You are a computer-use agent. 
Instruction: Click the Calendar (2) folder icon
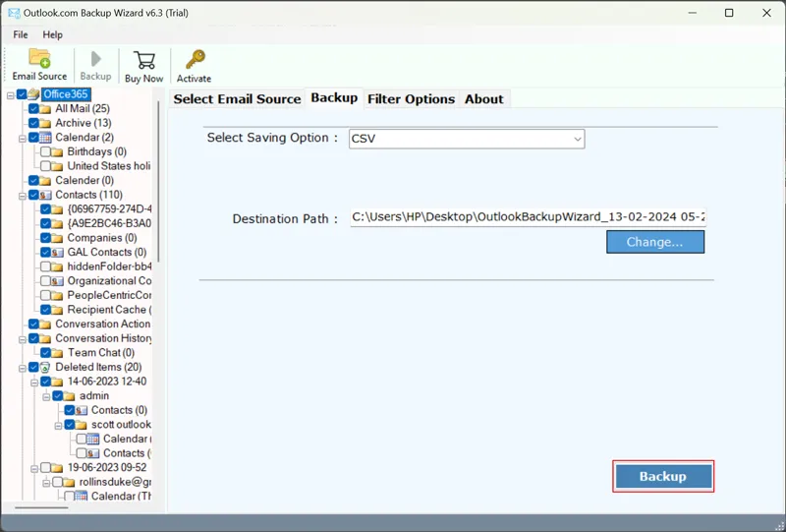pyautogui.click(x=46, y=138)
